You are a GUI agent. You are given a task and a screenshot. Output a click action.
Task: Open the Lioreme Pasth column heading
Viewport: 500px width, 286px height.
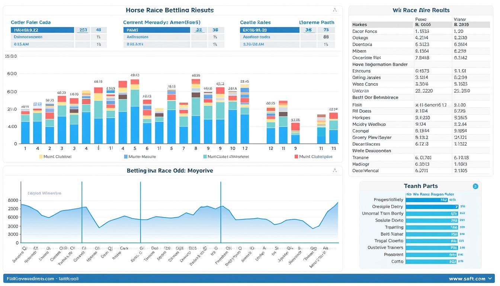pyautogui.click(x=316, y=22)
